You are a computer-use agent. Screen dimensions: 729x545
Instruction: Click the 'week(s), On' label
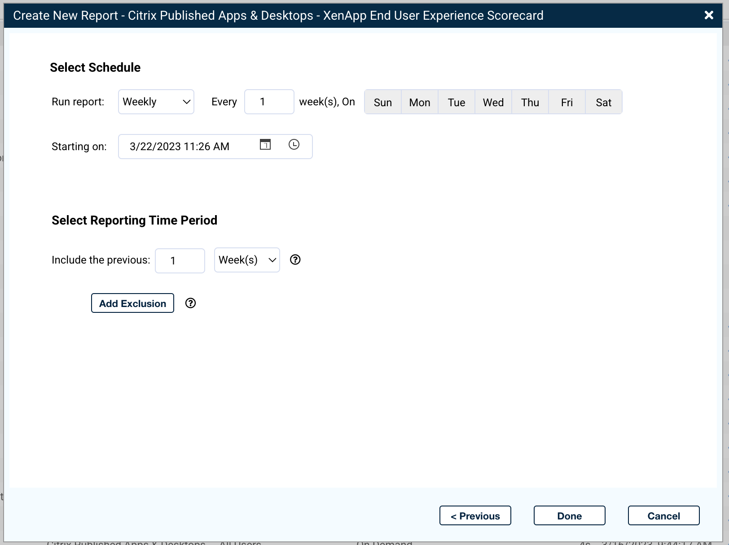[327, 102]
